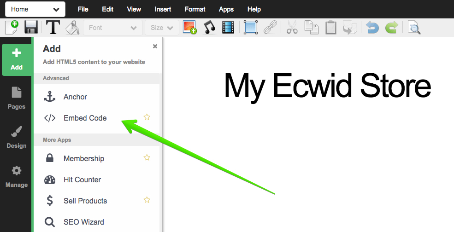The width and height of the screenshot is (454, 232).
Task: Open the Edit menu
Action: click(x=107, y=9)
